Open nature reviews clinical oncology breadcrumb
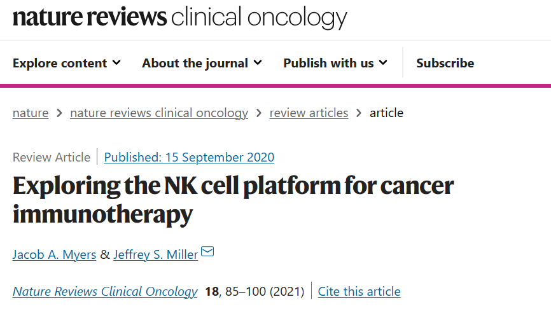 [159, 113]
